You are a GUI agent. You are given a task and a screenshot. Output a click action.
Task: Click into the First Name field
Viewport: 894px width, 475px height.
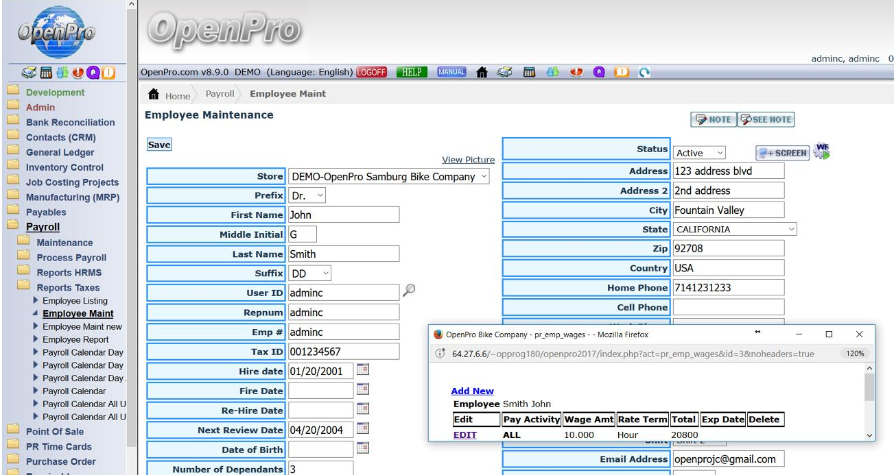pos(343,215)
